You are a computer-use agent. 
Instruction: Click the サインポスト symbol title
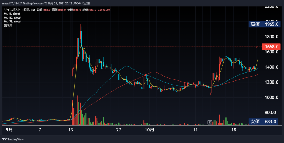coord(12,10)
